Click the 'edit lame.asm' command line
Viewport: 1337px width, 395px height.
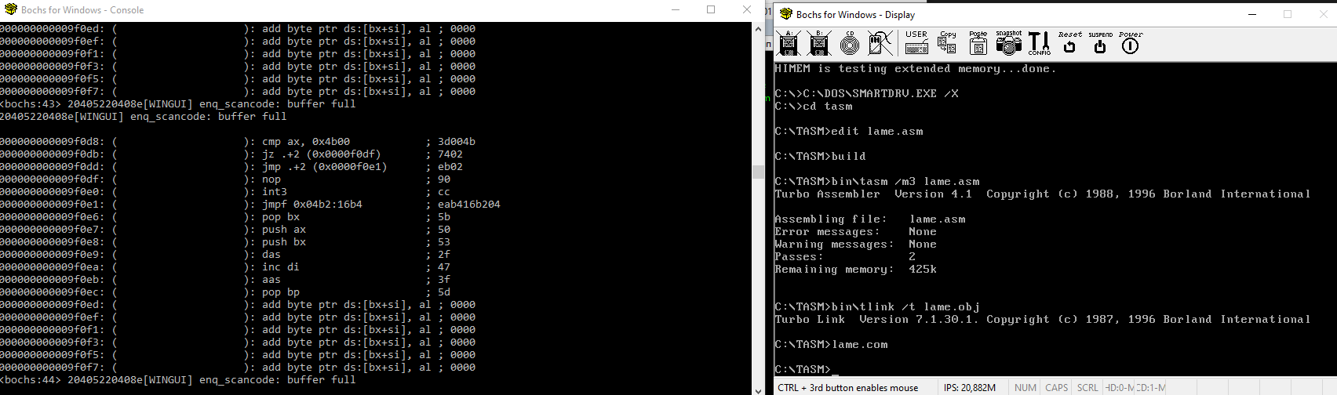coord(849,131)
